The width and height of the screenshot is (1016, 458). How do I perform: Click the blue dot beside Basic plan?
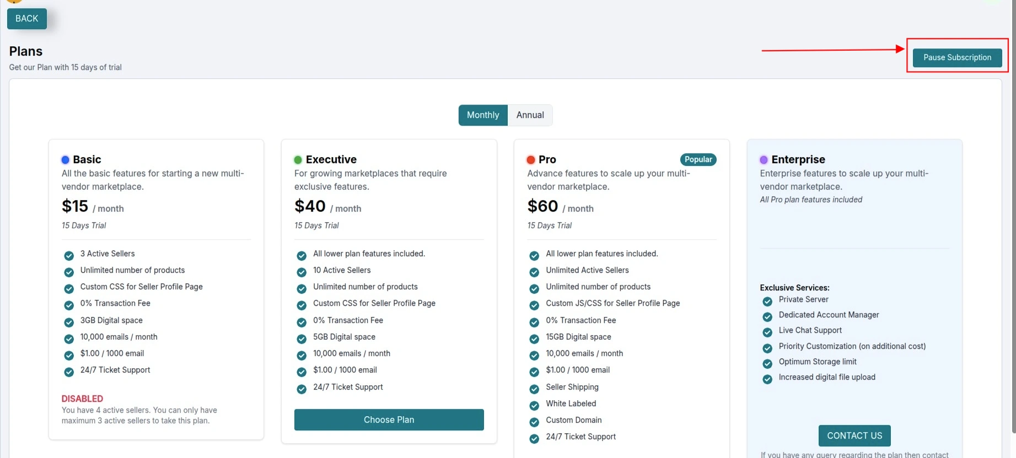(x=66, y=160)
